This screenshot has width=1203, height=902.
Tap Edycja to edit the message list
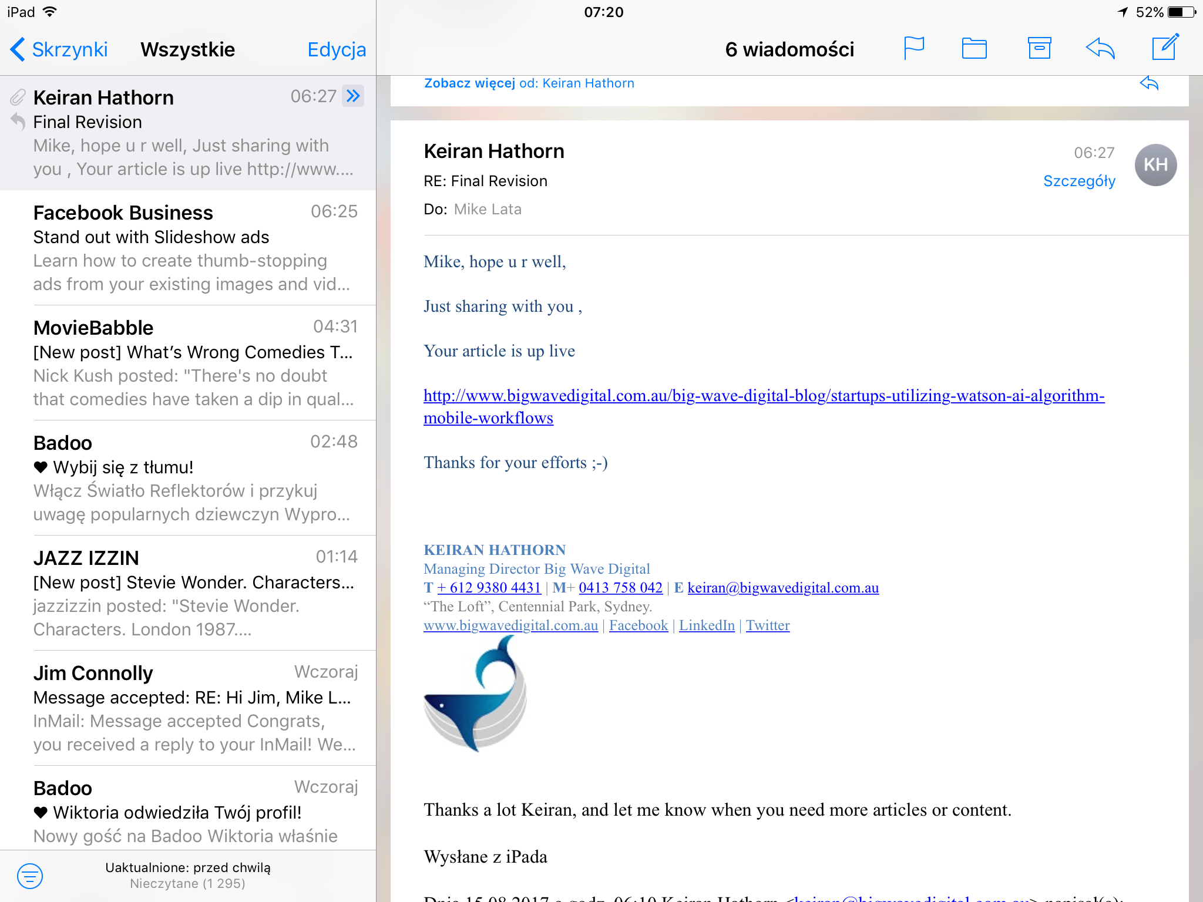(337, 49)
